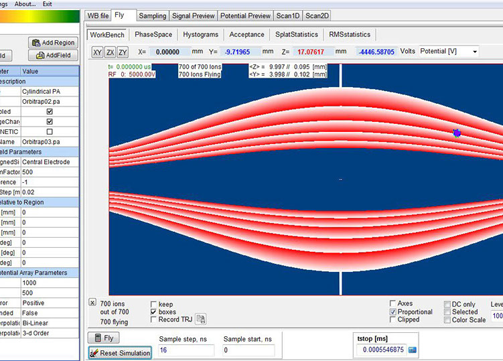Enable the Color Scale checkbox
The image size is (503, 361).
pyautogui.click(x=447, y=319)
